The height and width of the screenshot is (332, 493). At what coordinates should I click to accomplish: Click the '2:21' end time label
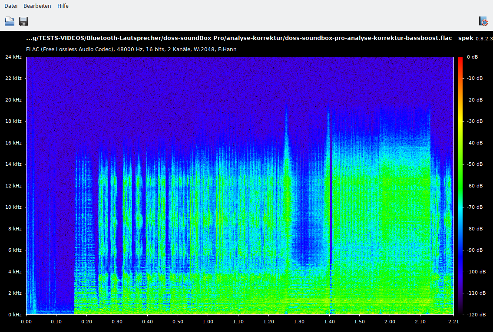(453, 322)
